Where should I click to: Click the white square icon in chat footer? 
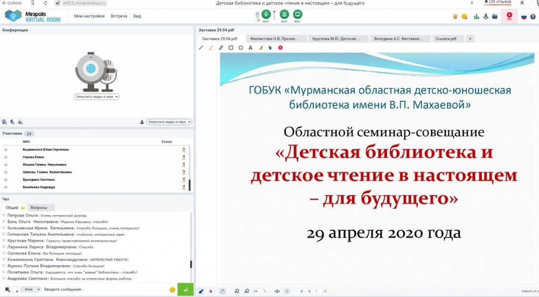click(15, 290)
